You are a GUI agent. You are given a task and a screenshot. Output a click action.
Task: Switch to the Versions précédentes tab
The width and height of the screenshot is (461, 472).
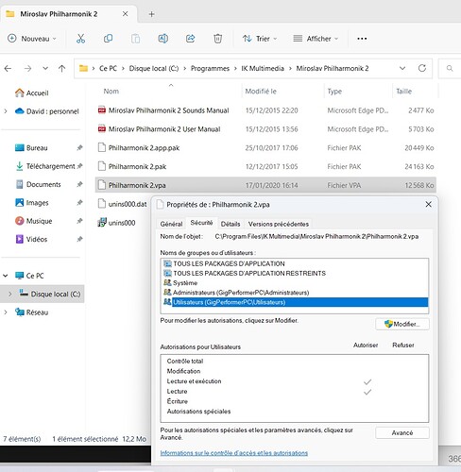[x=279, y=224]
